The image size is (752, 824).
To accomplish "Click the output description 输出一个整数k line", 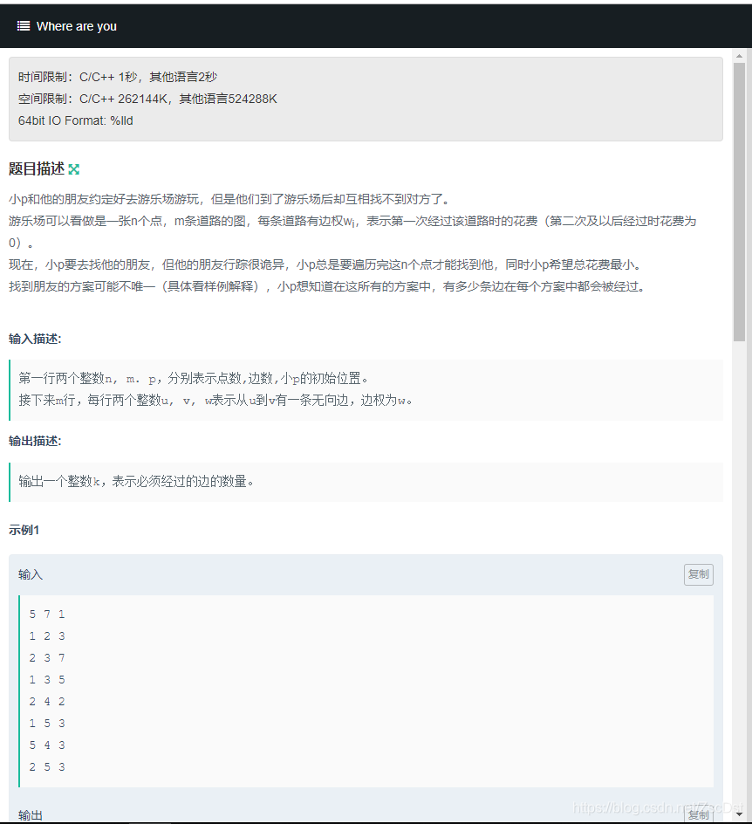I will click(x=136, y=481).
